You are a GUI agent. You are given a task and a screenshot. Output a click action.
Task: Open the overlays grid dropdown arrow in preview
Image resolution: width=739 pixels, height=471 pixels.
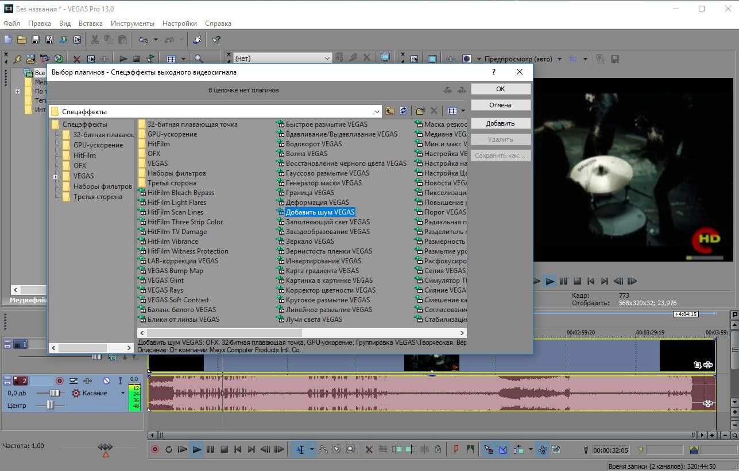[585, 59]
